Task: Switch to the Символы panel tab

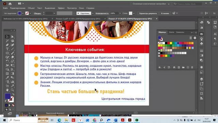Action: pos(180,32)
